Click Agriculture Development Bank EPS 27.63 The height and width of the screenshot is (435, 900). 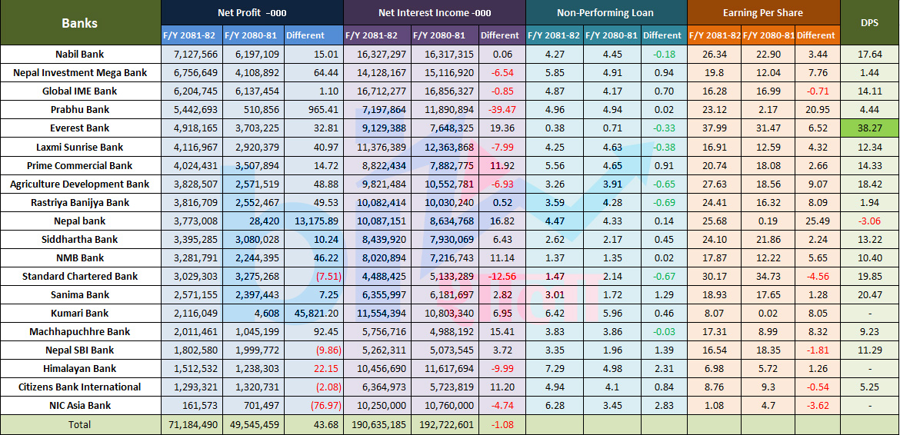(713, 184)
